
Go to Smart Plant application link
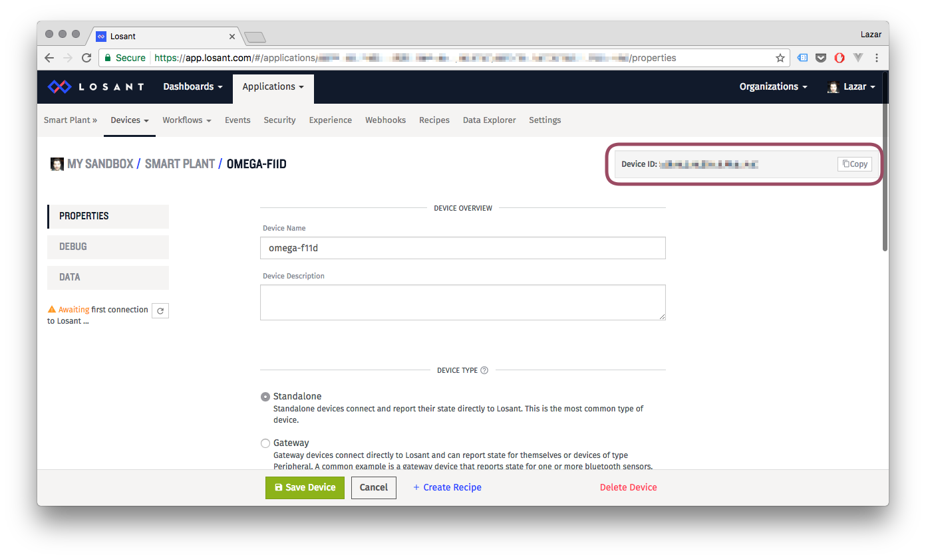[x=71, y=120]
